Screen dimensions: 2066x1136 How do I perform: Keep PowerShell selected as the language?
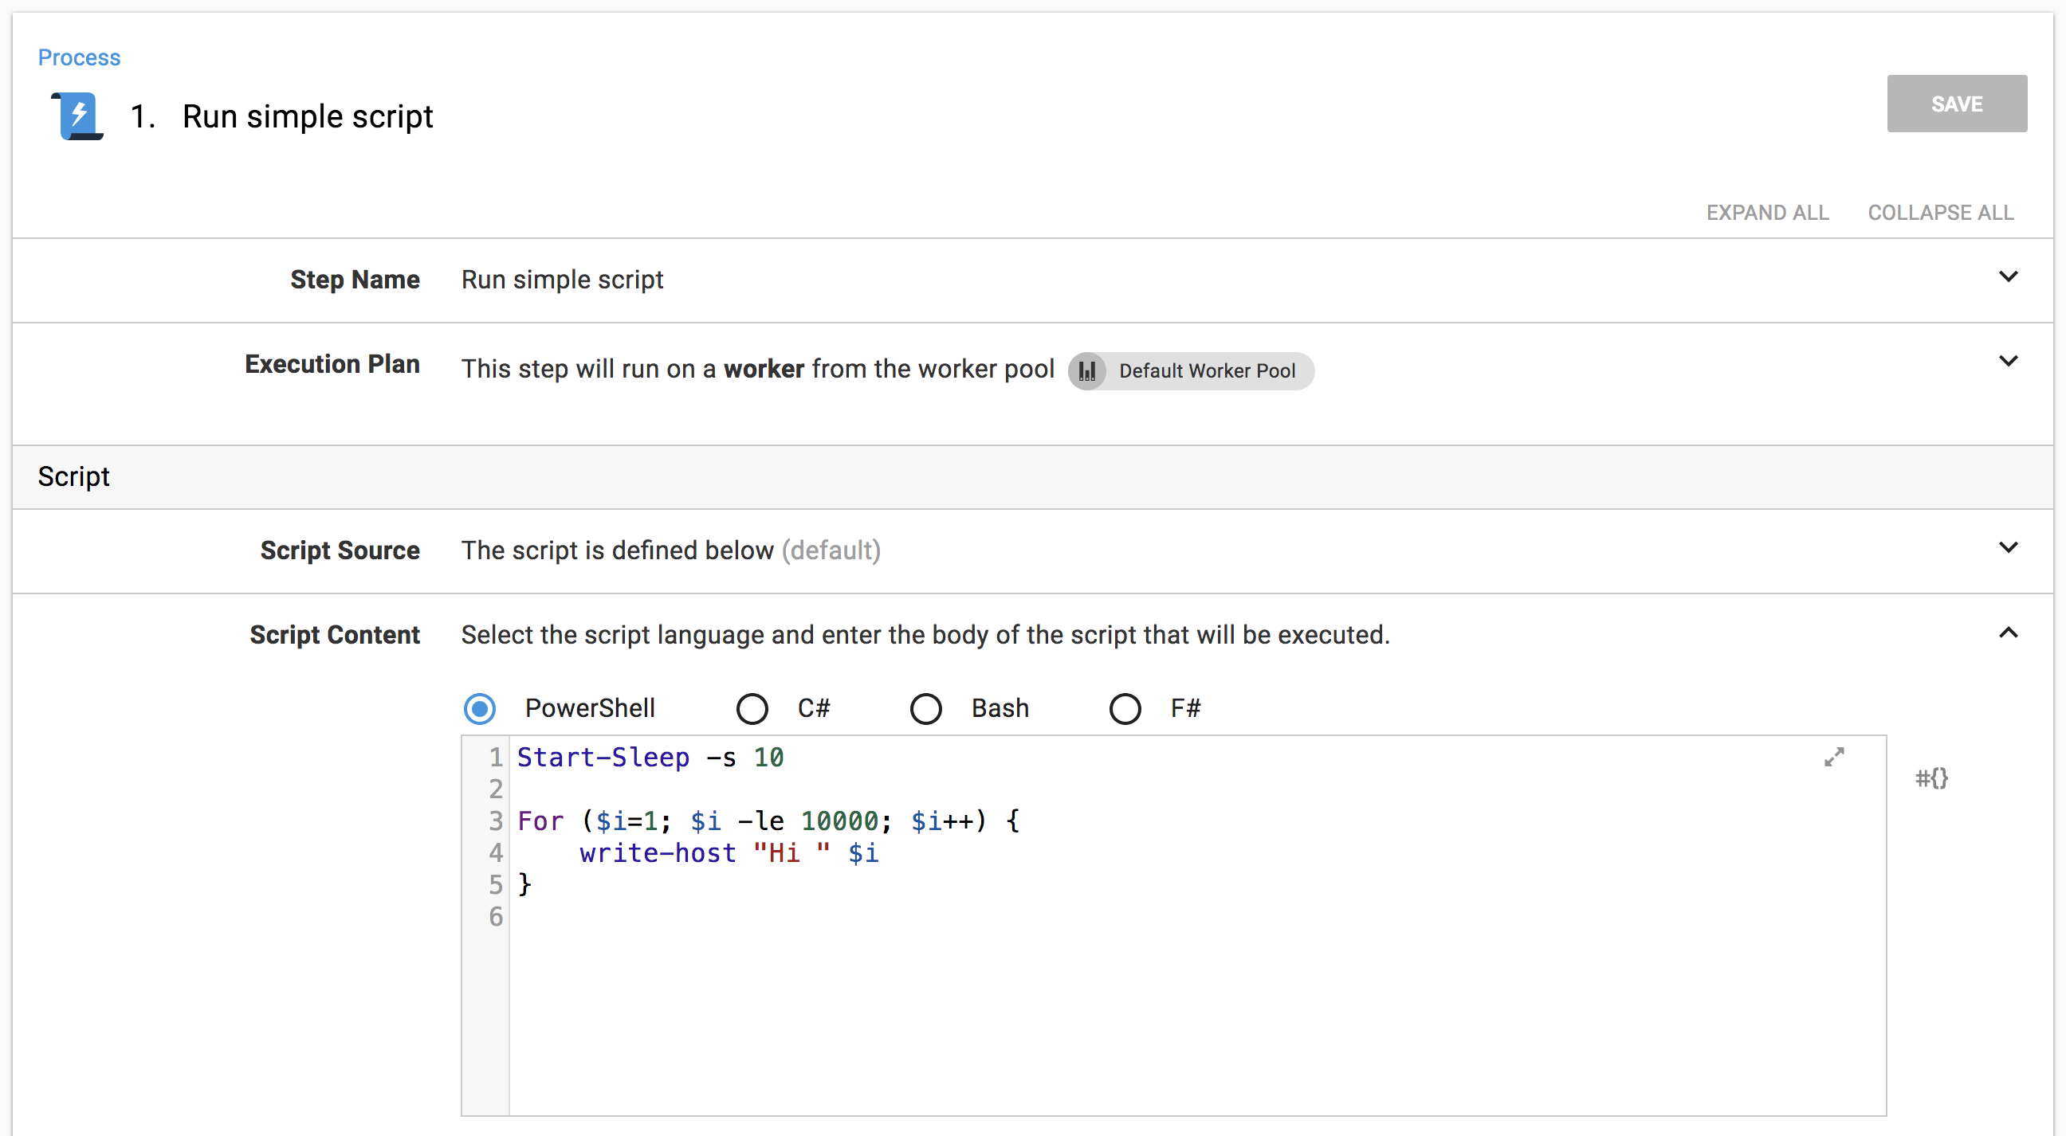[480, 709]
